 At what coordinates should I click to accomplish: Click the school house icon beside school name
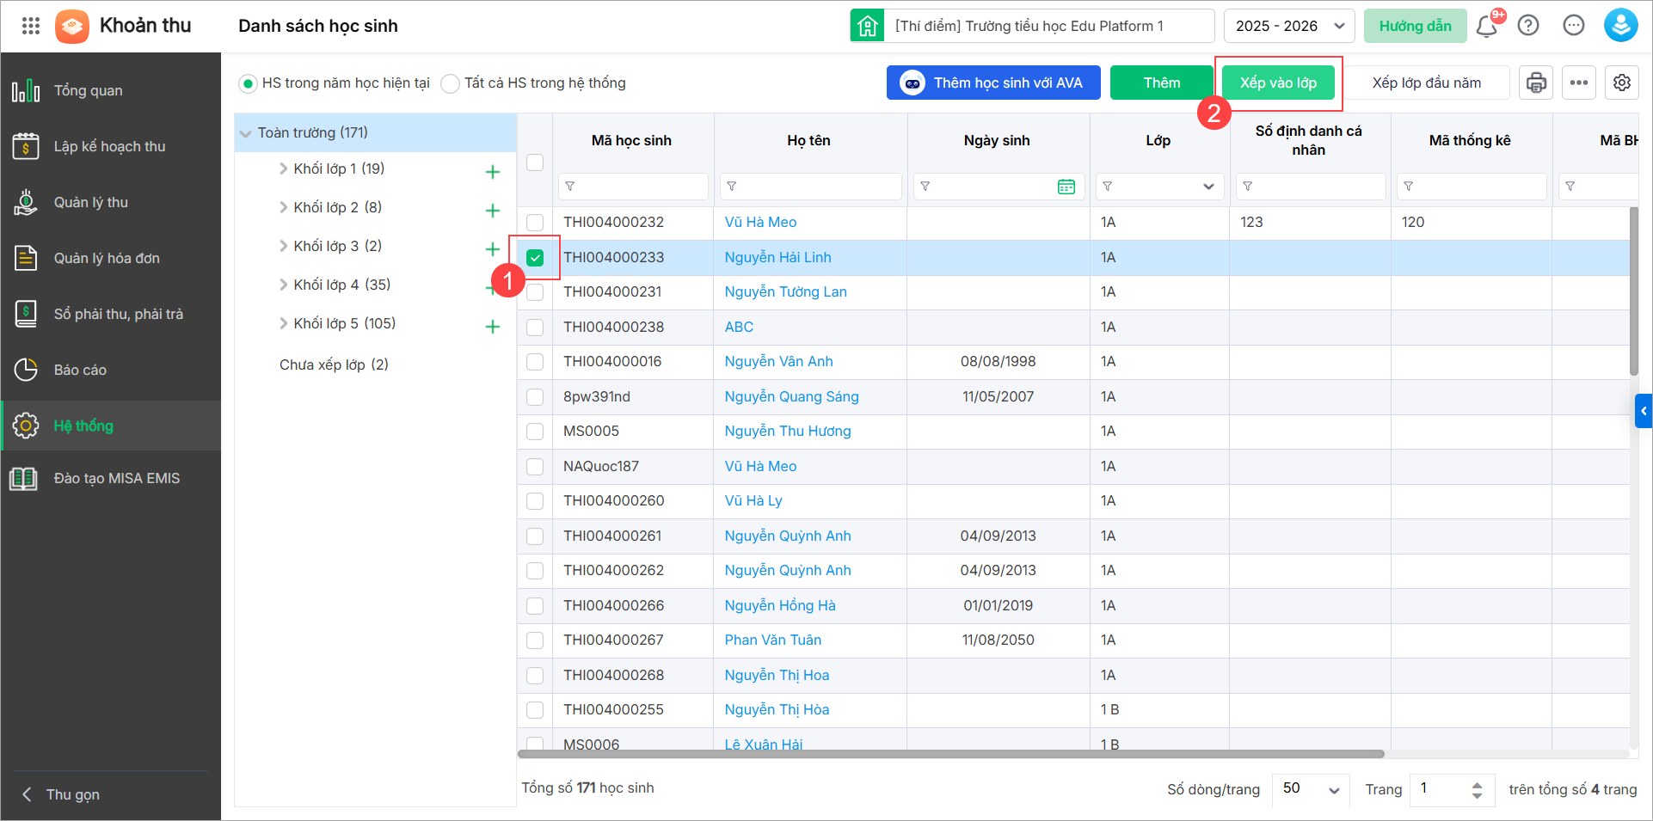[x=867, y=26]
